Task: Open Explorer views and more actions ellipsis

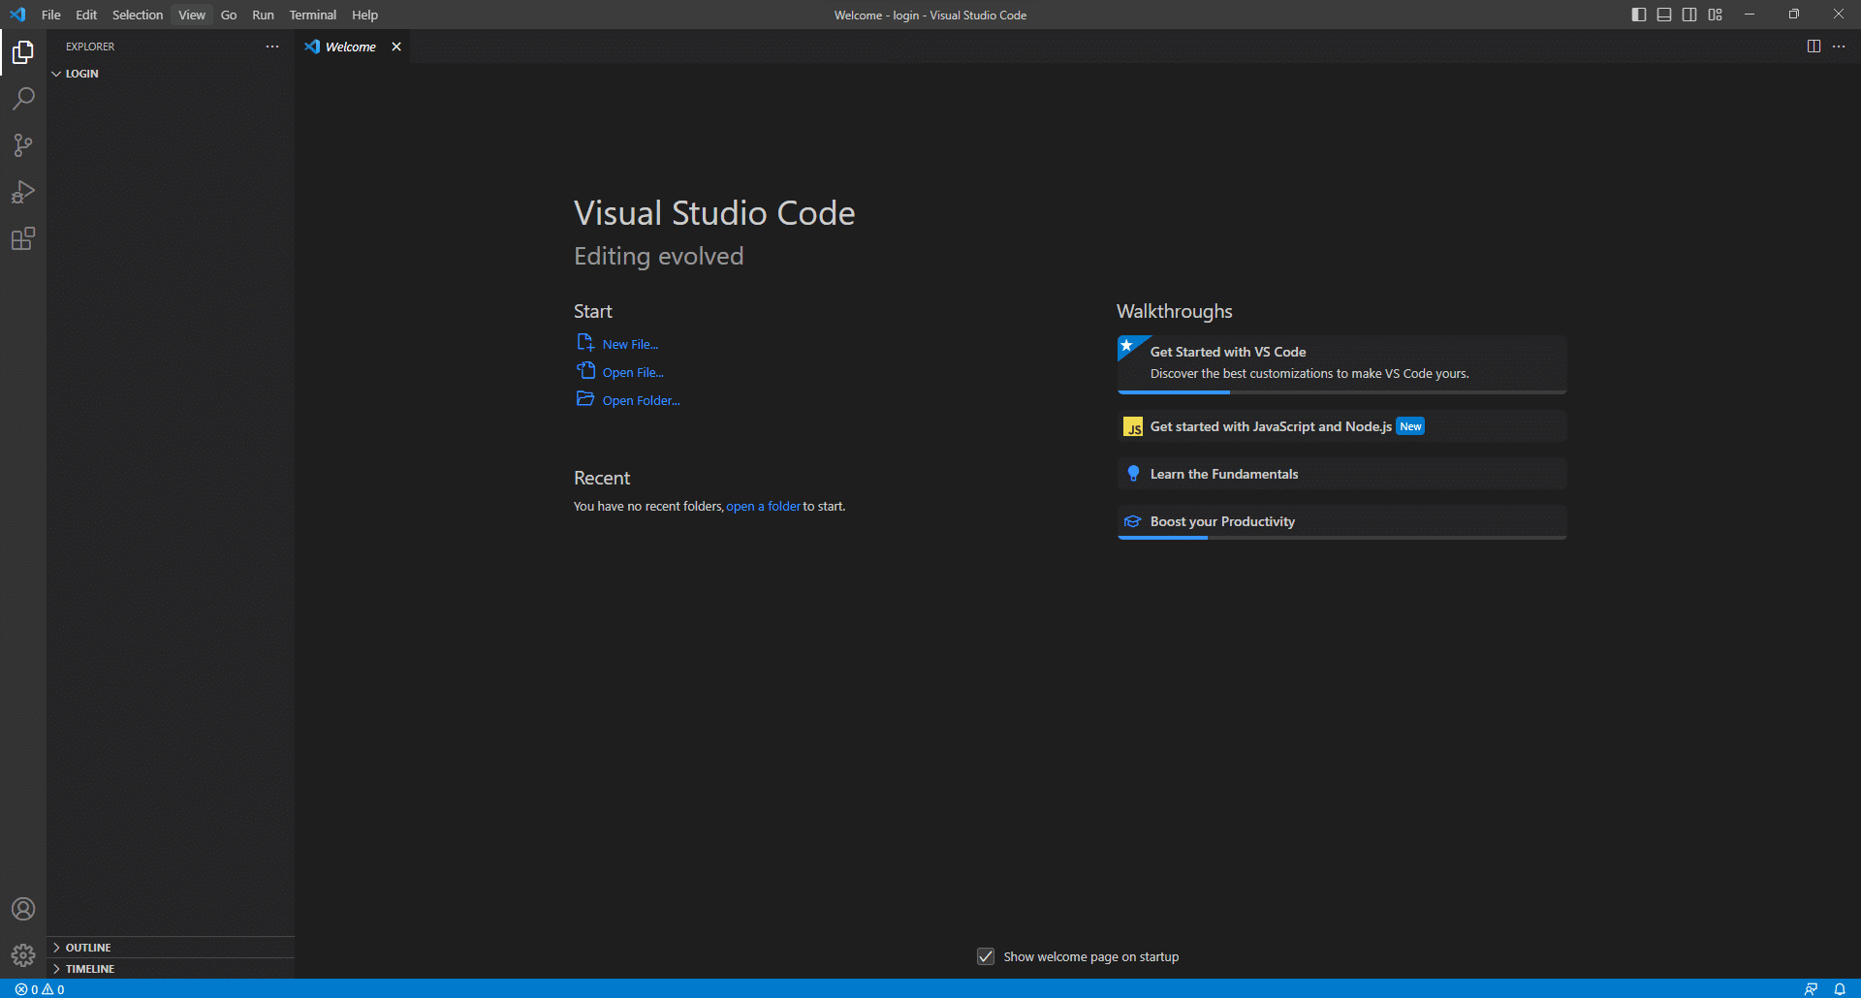Action: pos(272,47)
